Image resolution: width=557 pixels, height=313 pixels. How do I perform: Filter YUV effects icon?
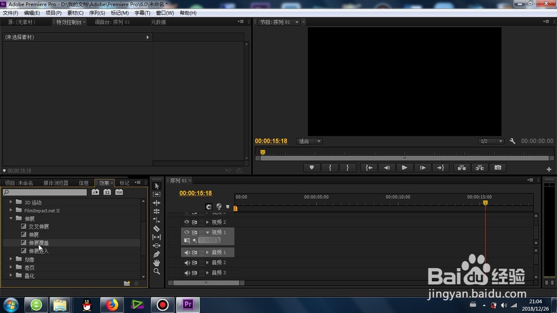click(x=119, y=192)
